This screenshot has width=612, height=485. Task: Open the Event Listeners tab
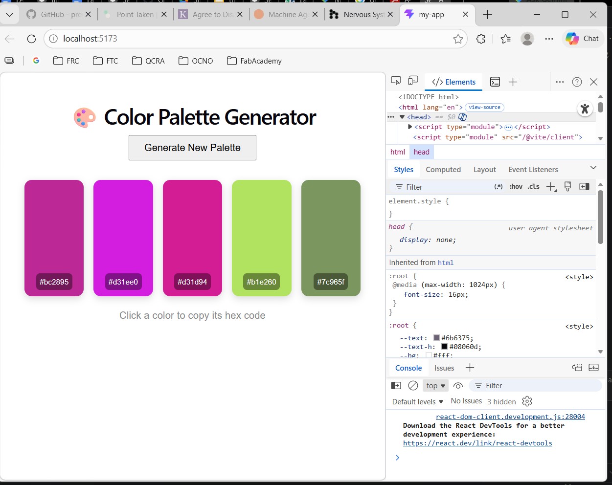click(x=533, y=170)
